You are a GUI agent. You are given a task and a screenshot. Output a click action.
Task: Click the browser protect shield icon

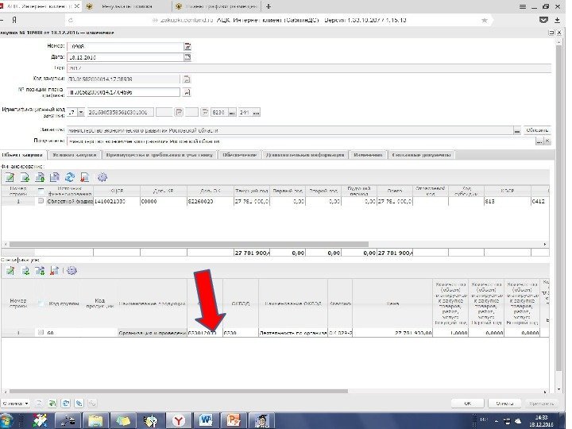tap(543, 20)
